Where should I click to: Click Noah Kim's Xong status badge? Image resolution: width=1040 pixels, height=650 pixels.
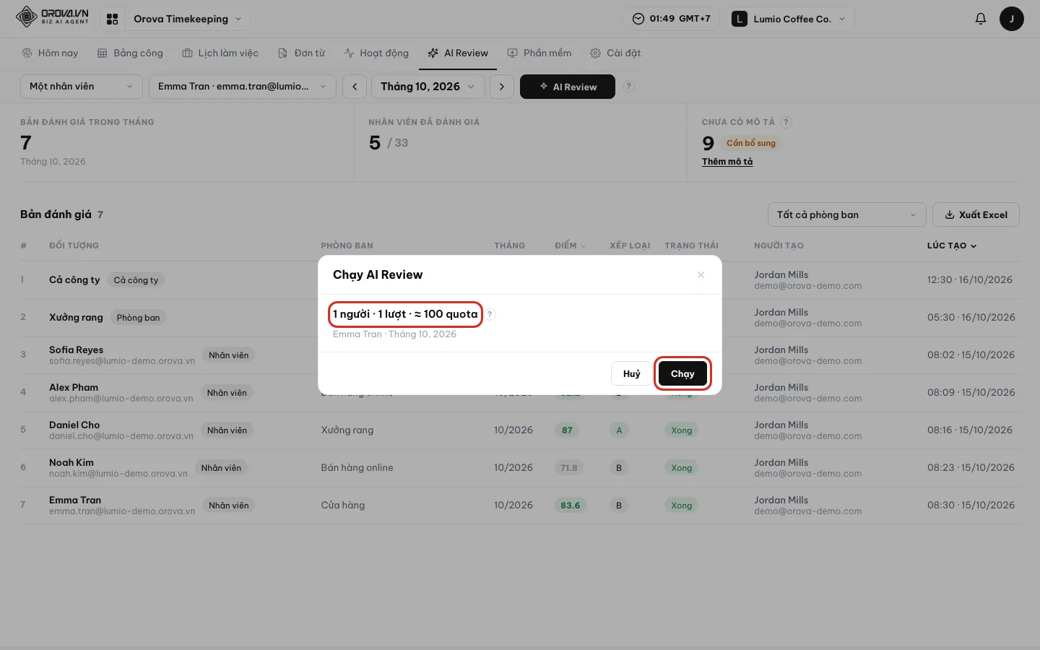pyautogui.click(x=681, y=468)
